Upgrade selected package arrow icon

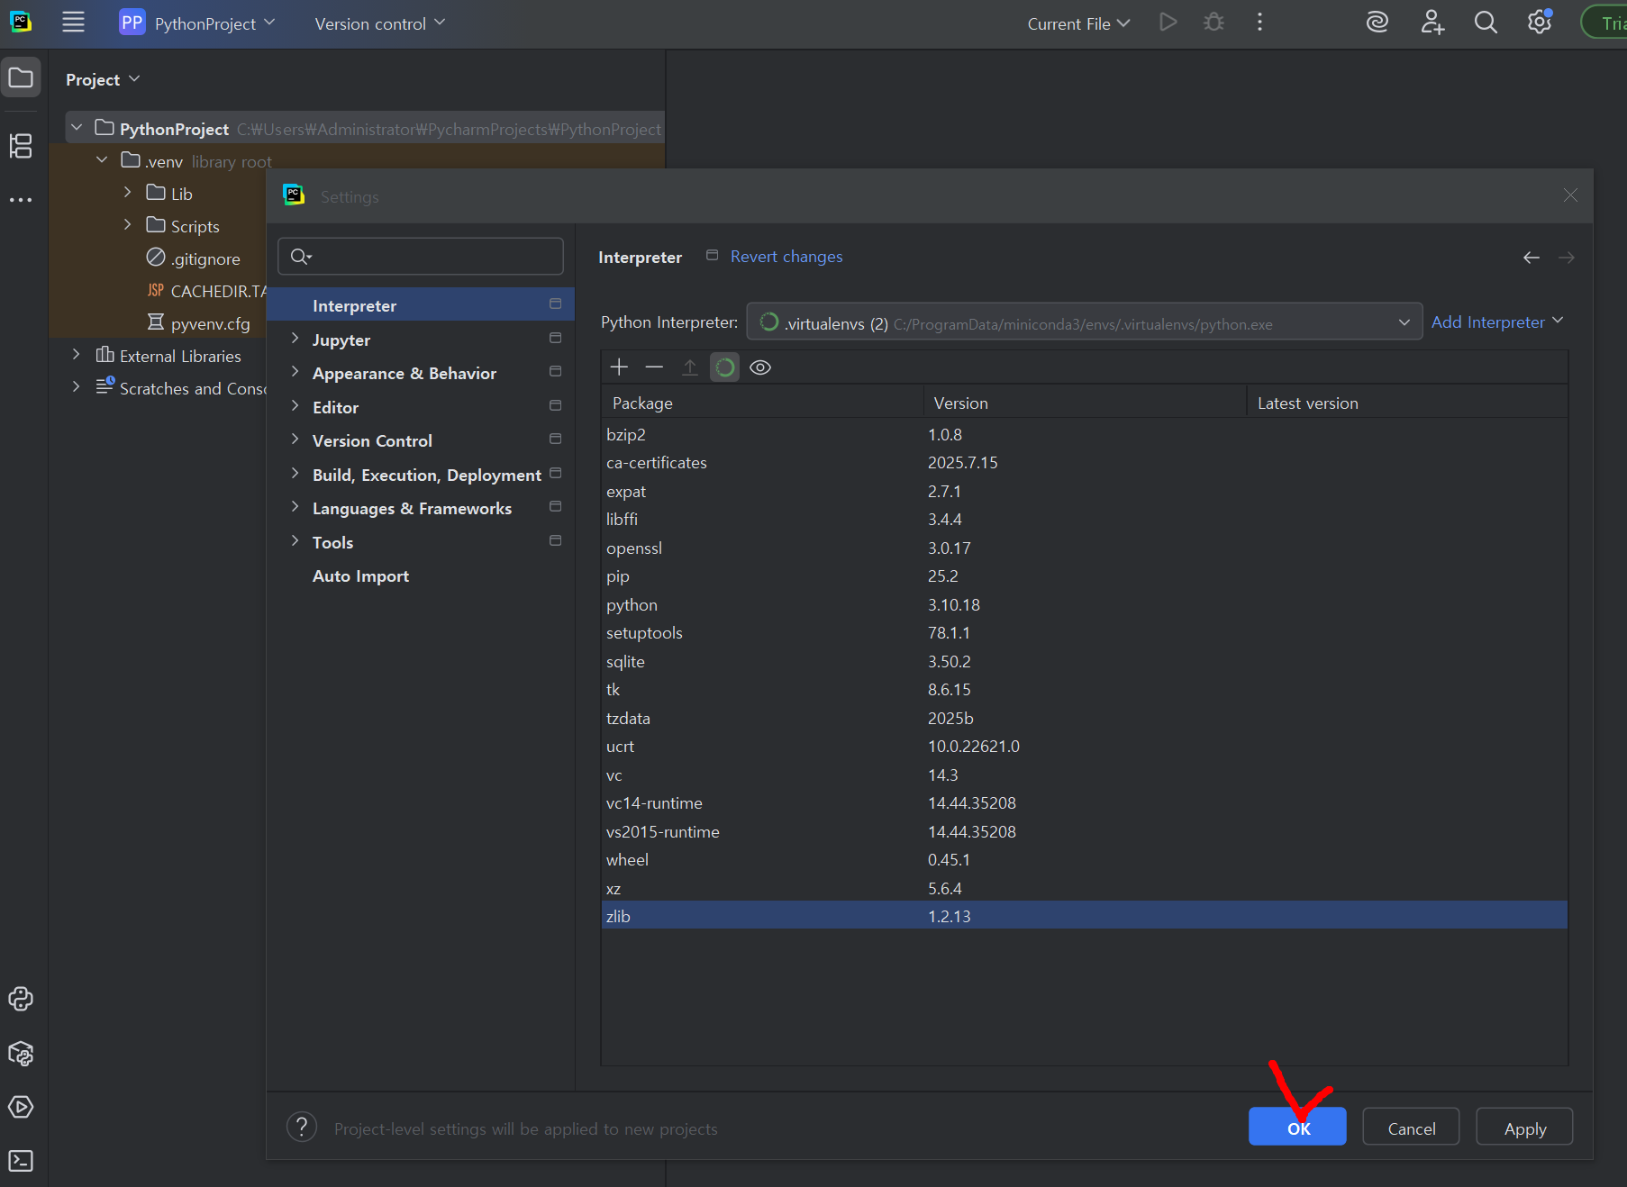pyautogui.click(x=690, y=367)
